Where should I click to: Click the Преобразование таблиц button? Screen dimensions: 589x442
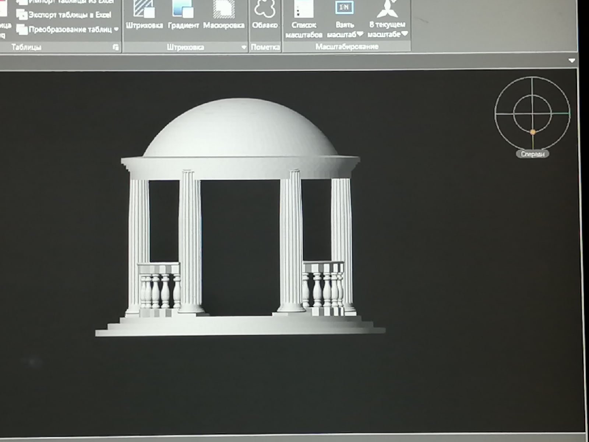(64, 29)
